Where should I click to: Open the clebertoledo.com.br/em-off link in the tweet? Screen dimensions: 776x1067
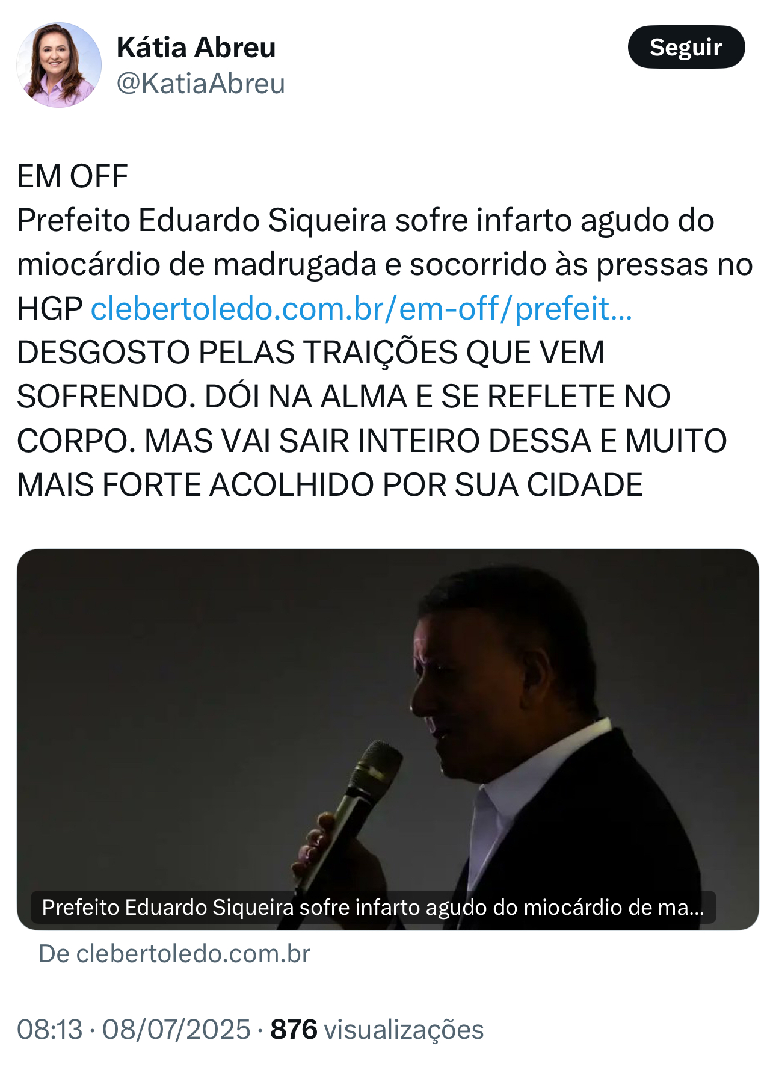tap(362, 309)
